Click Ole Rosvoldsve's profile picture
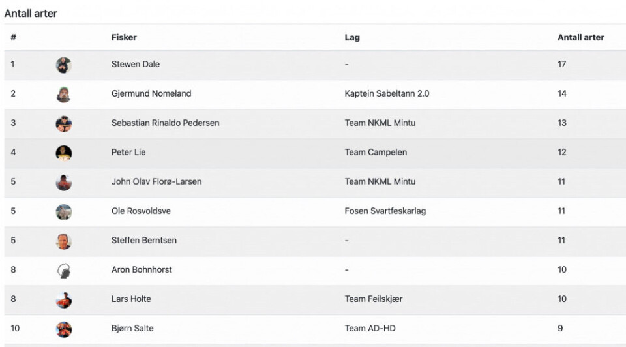This screenshot has height=347, width=626. click(x=63, y=211)
